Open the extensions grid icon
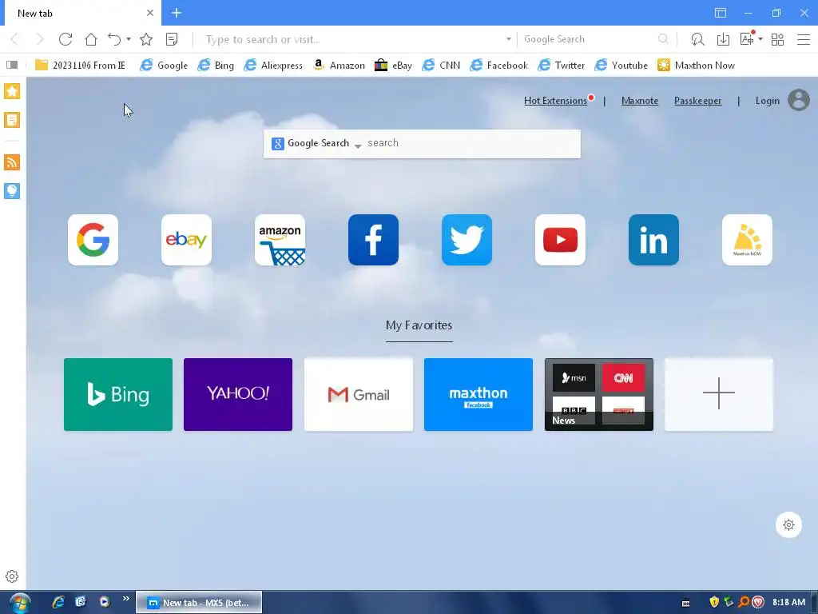The height and width of the screenshot is (614, 818). click(777, 39)
